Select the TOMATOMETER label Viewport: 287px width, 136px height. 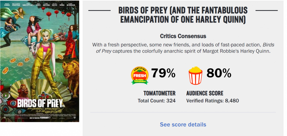pos(159,93)
